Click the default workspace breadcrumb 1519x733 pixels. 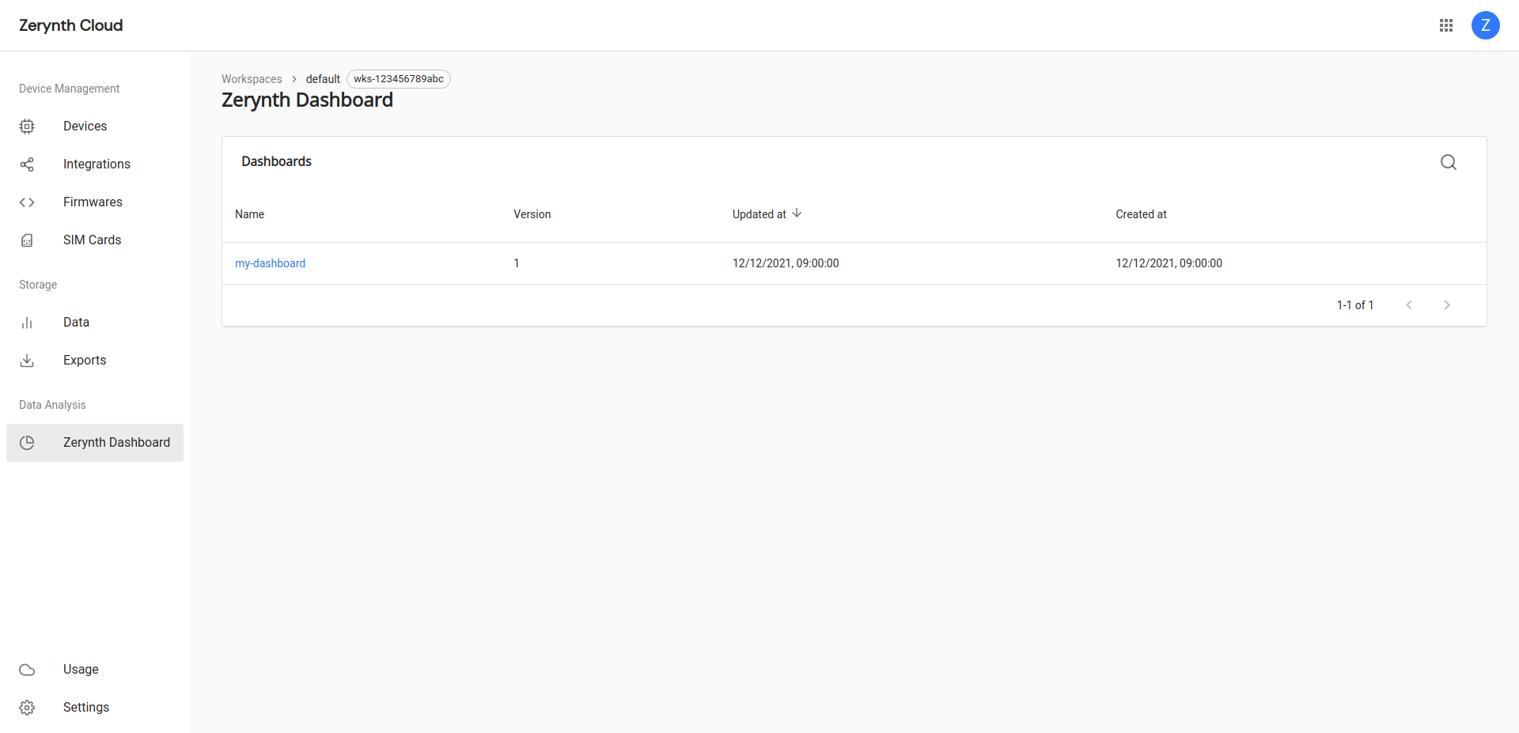click(323, 79)
